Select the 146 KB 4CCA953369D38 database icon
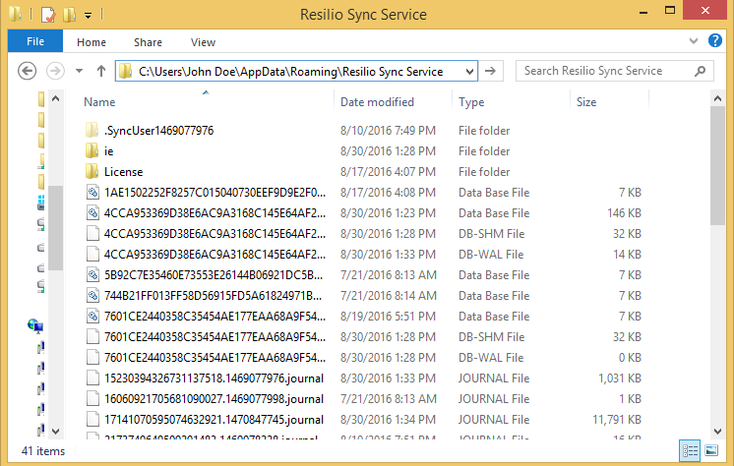 [92, 213]
